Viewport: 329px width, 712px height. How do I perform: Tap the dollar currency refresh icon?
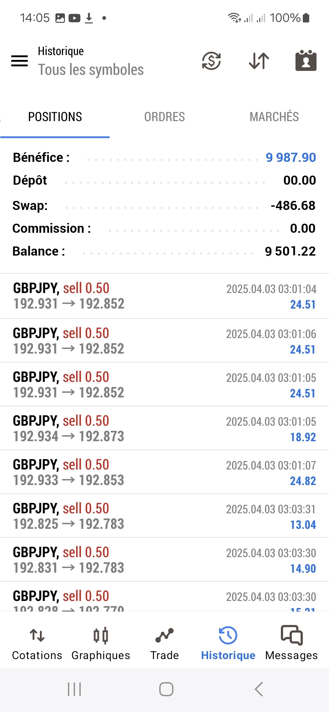[211, 61]
